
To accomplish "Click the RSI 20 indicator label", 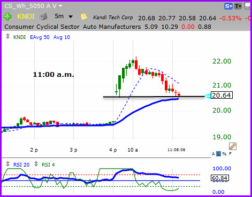I will [x=21, y=165].
